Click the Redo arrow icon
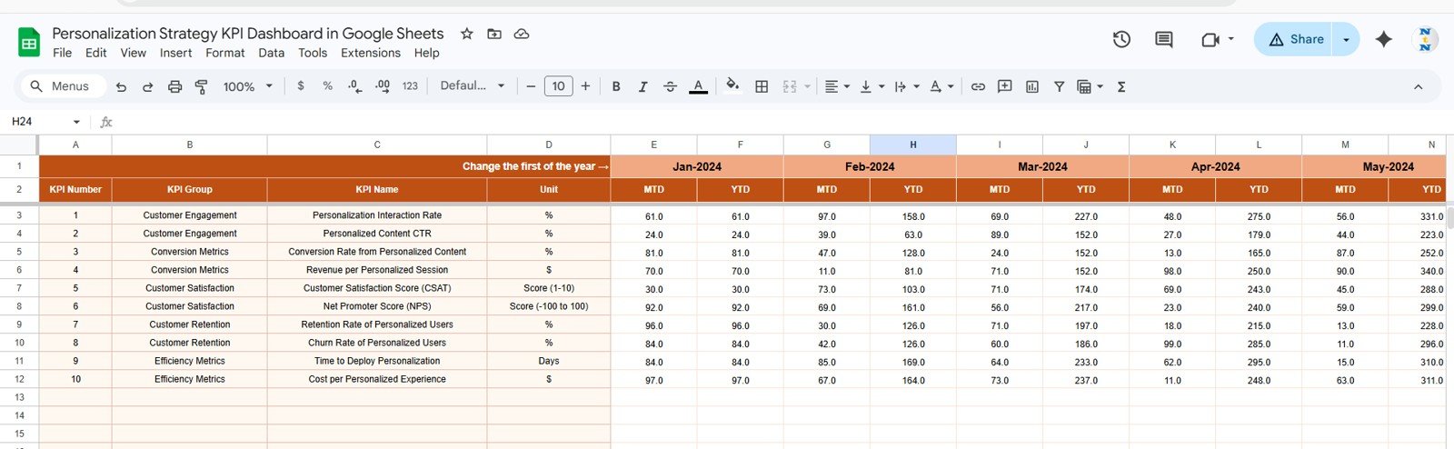The height and width of the screenshot is (449, 1454). pyautogui.click(x=147, y=86)
